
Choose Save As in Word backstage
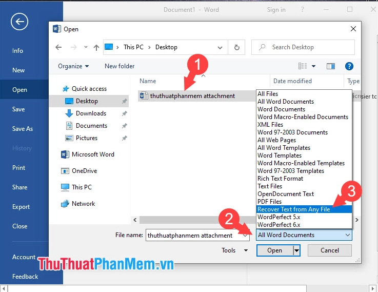(23, 129)
